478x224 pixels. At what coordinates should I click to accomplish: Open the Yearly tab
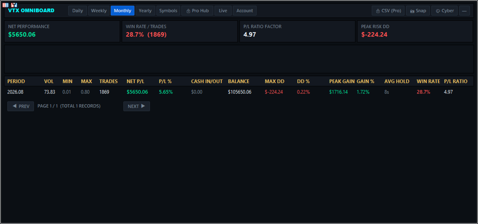(x=145, y=11)
